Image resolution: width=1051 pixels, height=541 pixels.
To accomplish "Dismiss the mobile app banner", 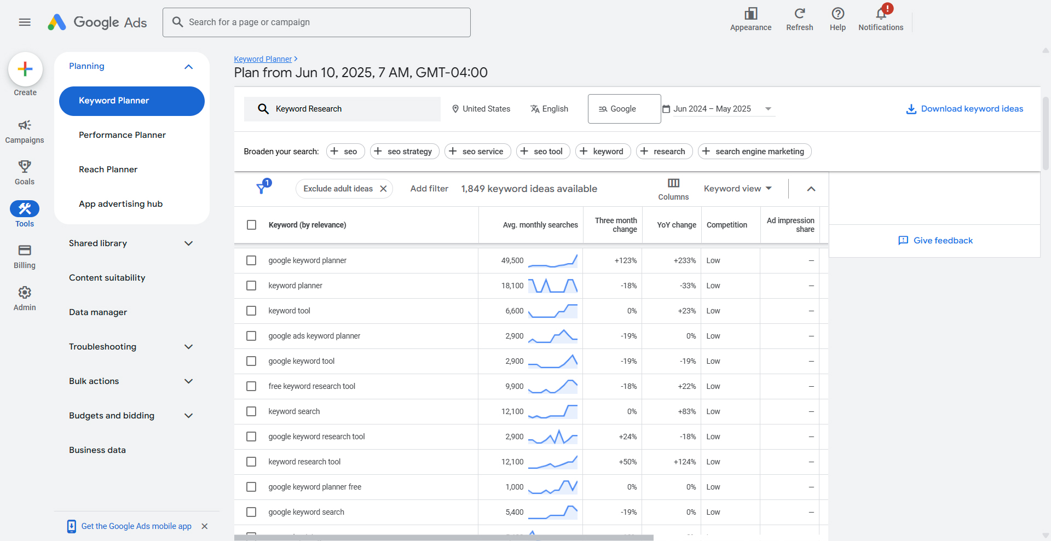I will pos(205,526).
